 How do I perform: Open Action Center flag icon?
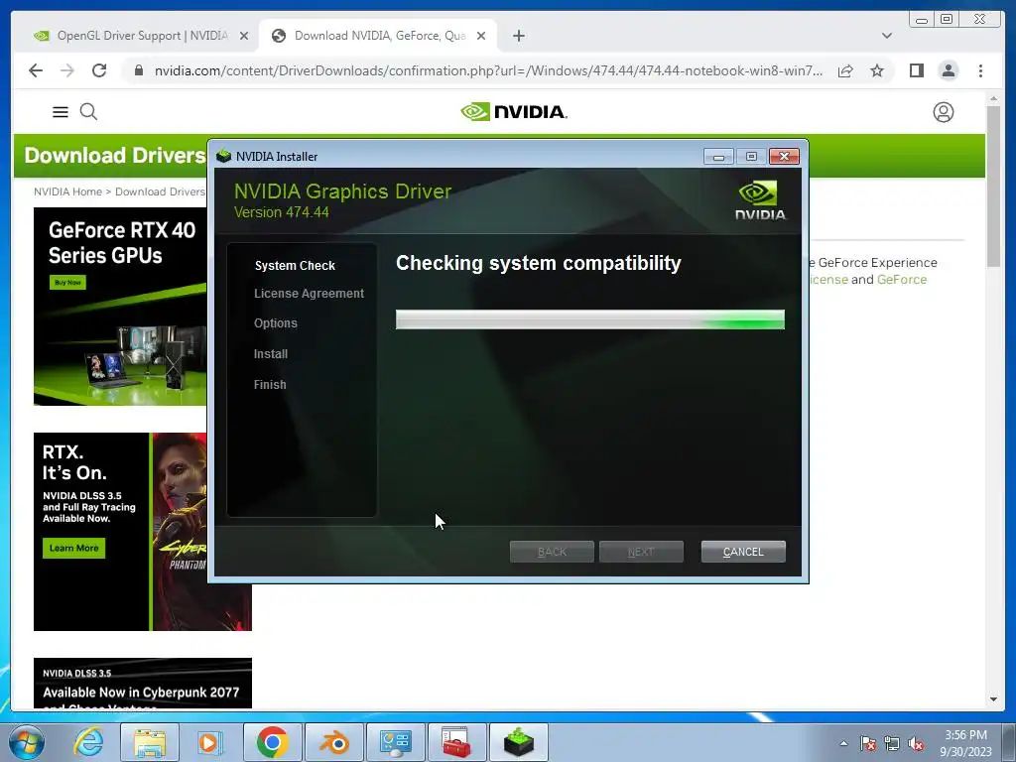click(868, 743)
